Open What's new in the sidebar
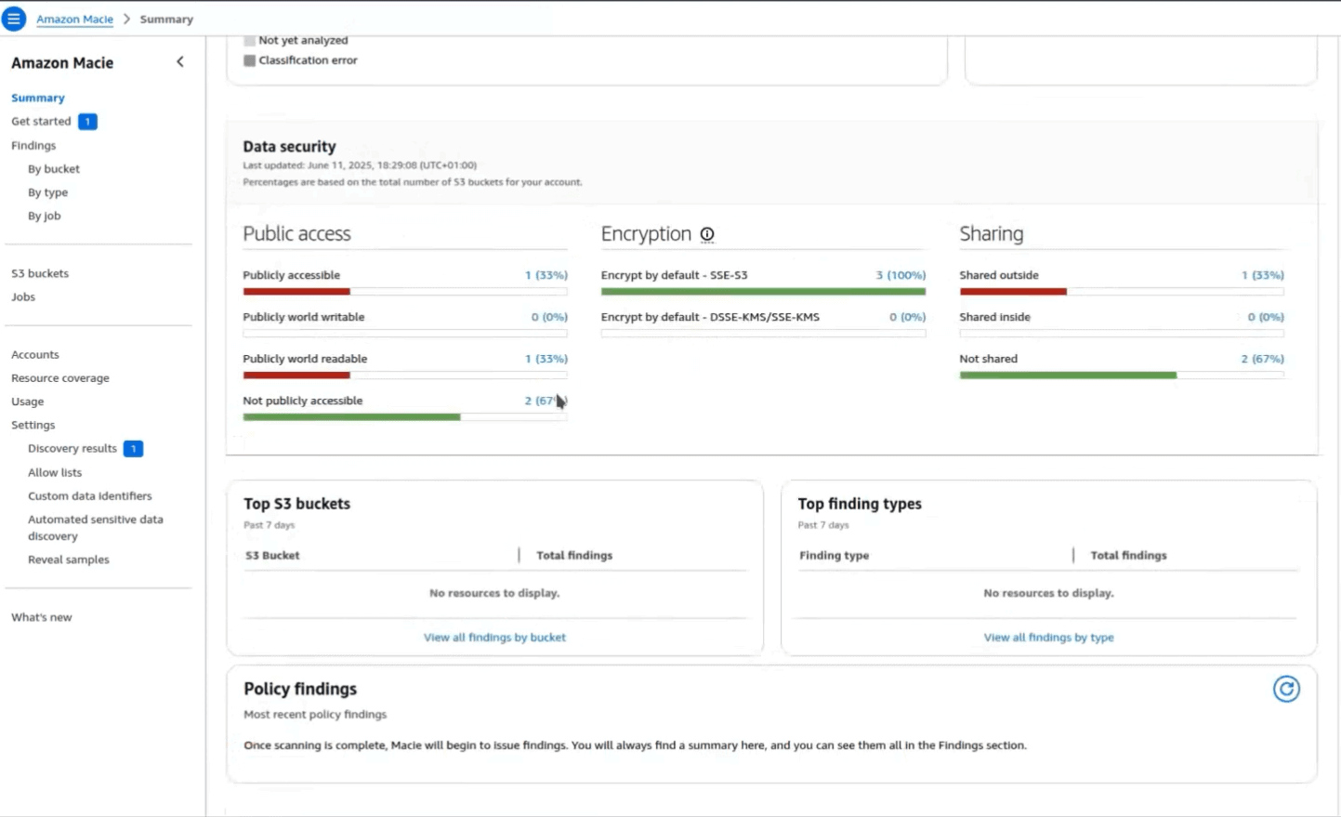1341x817 pixels. click(x=41, y=617)
